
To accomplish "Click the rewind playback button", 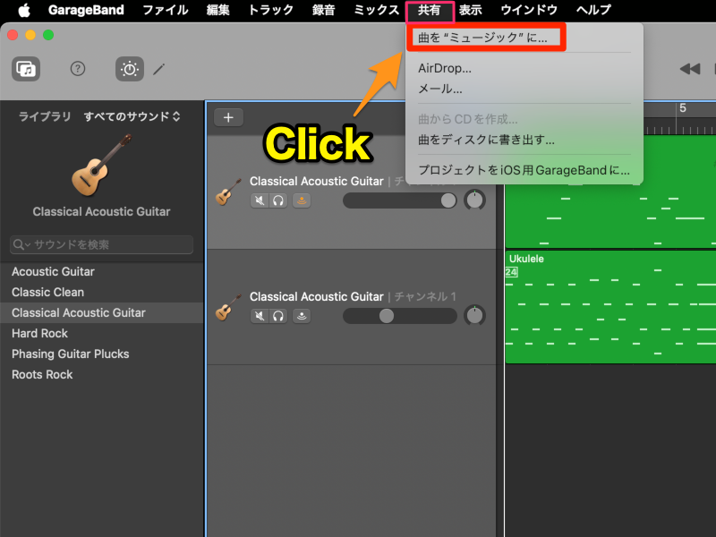I will [x=689, y=69].
